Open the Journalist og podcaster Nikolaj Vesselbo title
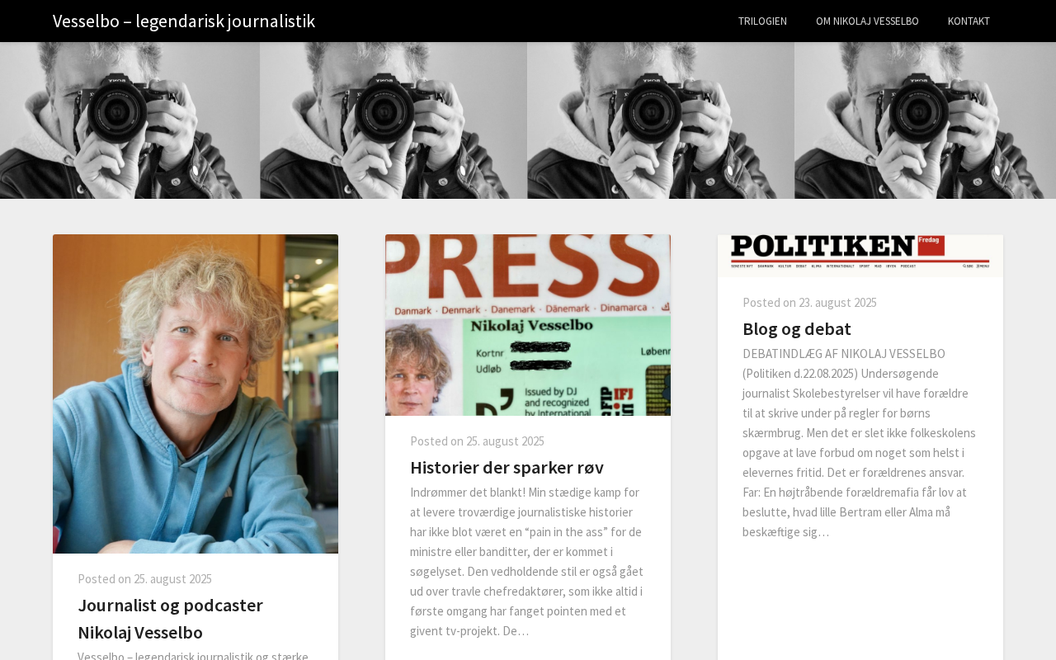The image size is (1056, 660). [170, 619]
